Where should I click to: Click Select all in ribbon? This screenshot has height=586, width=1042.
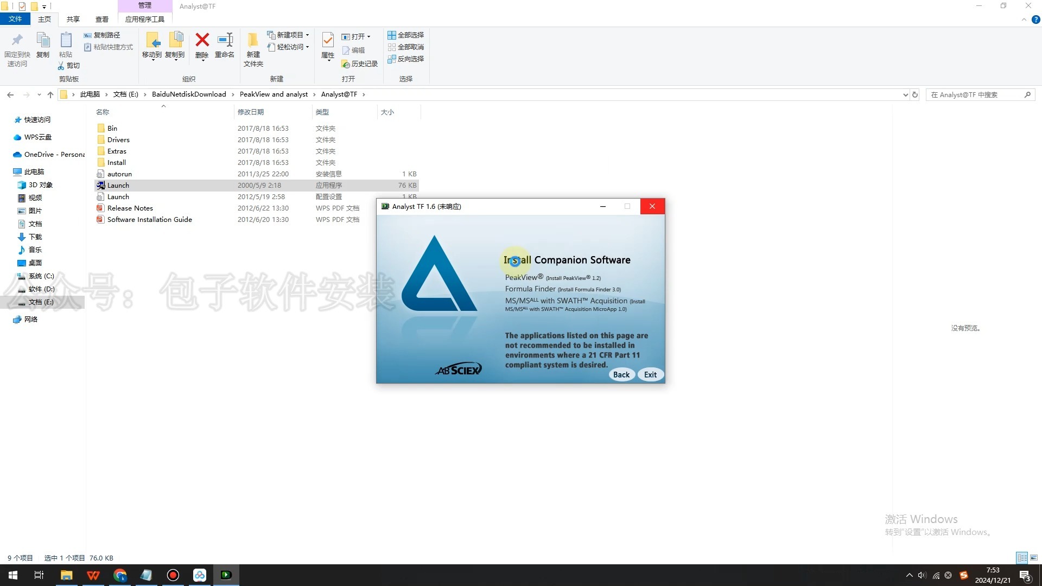(x=405, y=35)
